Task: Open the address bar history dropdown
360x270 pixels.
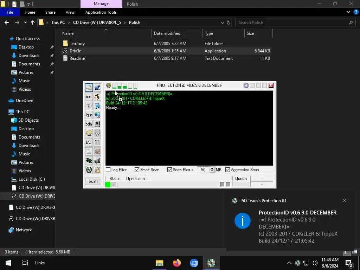Action: 222,22
